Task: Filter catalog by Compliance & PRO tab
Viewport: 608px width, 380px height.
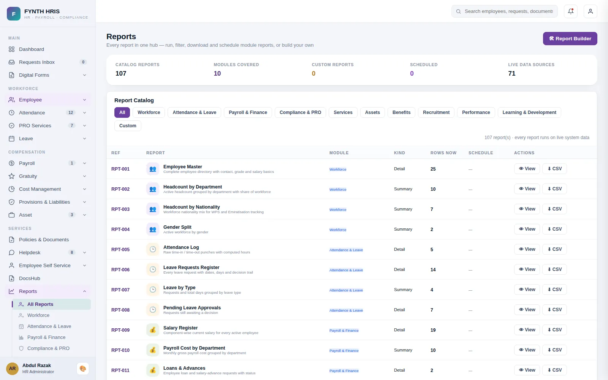Action: coord(300,112)
